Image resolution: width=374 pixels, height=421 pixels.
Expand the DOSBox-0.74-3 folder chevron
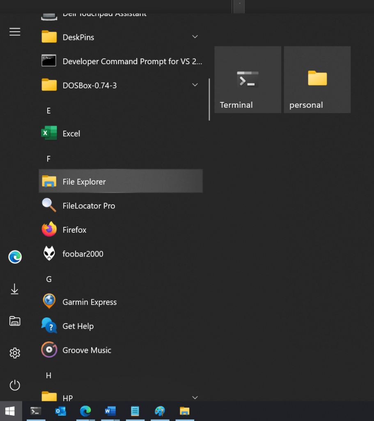[195, 85]
